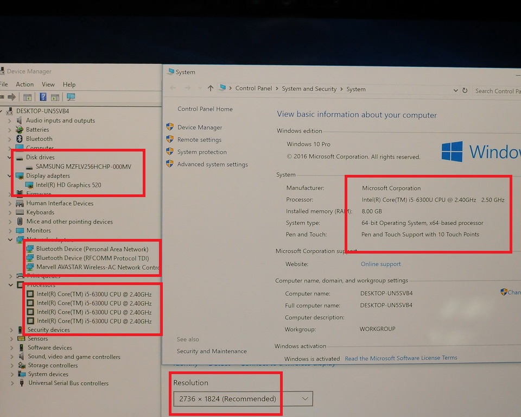Click System and Security in the breadcrumb

309,89
